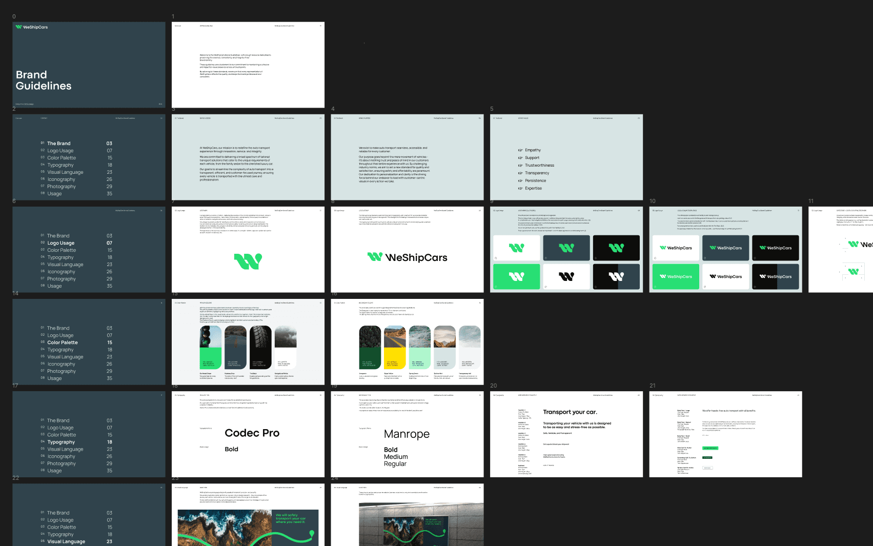Image resolution: width=873 pixels, height=546 pixels.
Task: Click the highlighted 'Color Palette' contents entry
Action: point(63,342)
